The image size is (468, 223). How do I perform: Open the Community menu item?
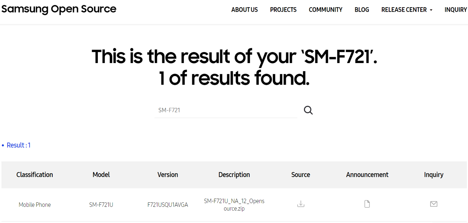click(x=325, y=10)
